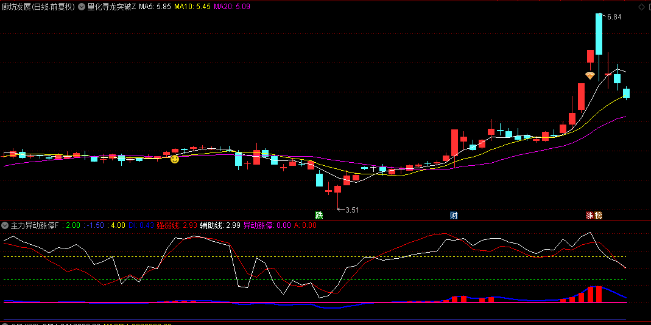This screenshot has height=325, width=651.
Task: Click the 榜 event marker
Action: (598, 215)
